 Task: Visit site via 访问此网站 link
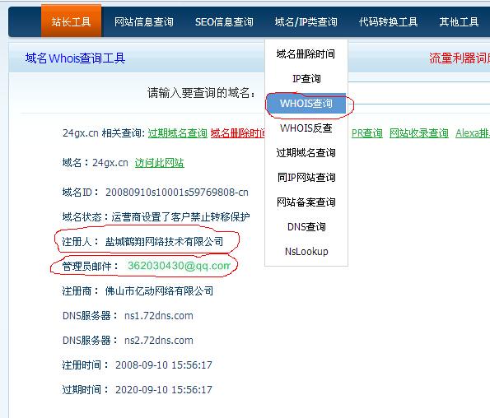pos(160,163)
